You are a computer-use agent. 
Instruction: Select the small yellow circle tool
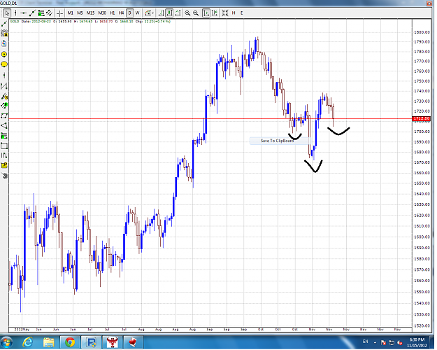click(4, 54)
